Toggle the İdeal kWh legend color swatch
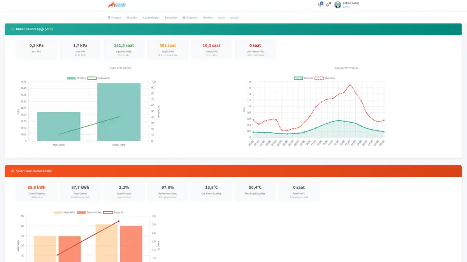This screenshot has width=467, height=262. [x=58, y=212]
